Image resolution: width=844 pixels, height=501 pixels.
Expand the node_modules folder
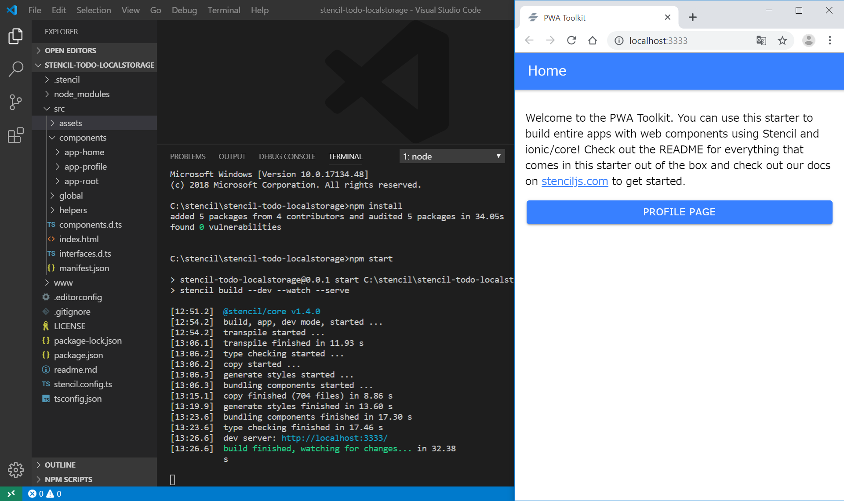coord(94,94)
